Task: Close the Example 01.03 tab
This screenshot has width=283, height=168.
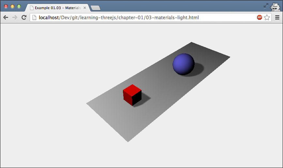Action: (85, 8)
